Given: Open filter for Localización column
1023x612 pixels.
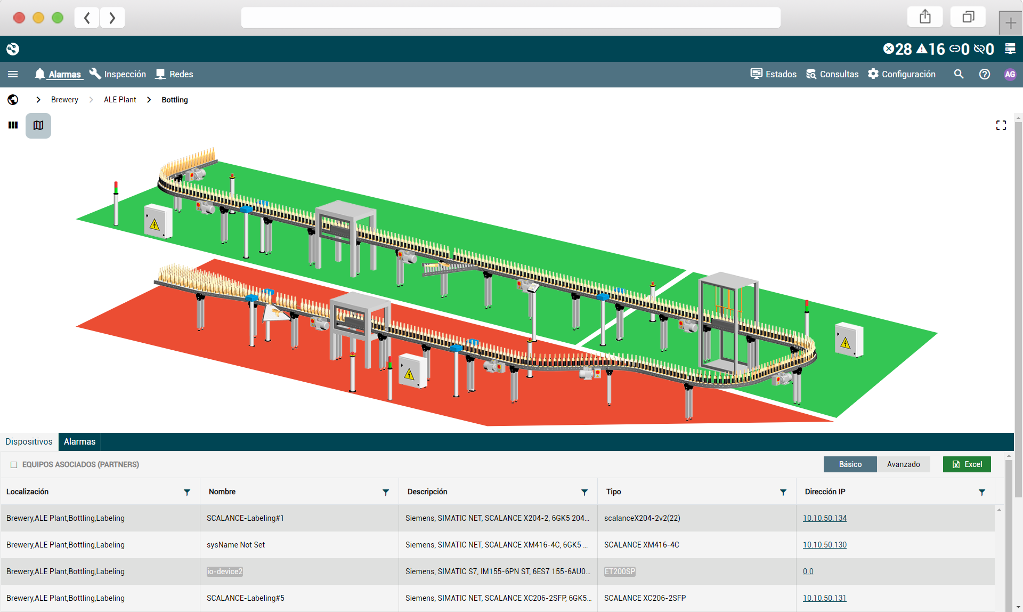Looking at the screenshot, I should point(187,493).
